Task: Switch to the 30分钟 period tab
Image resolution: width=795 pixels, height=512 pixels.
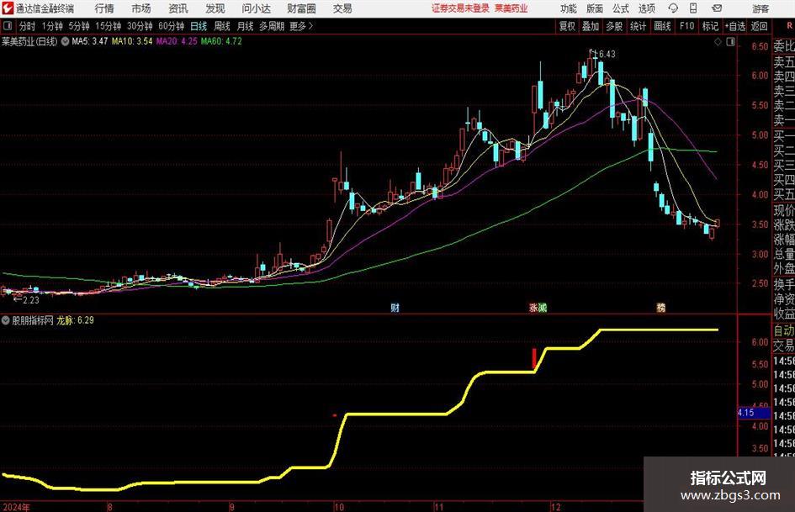Action: pos(140,26)
